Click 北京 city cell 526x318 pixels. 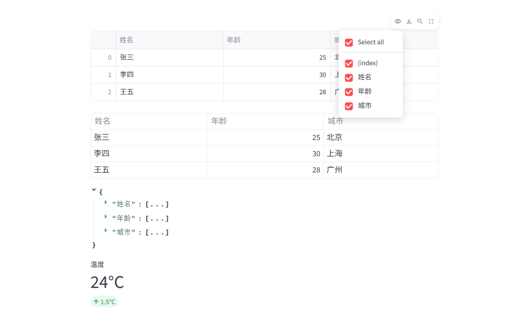click(x=381, y=137)
